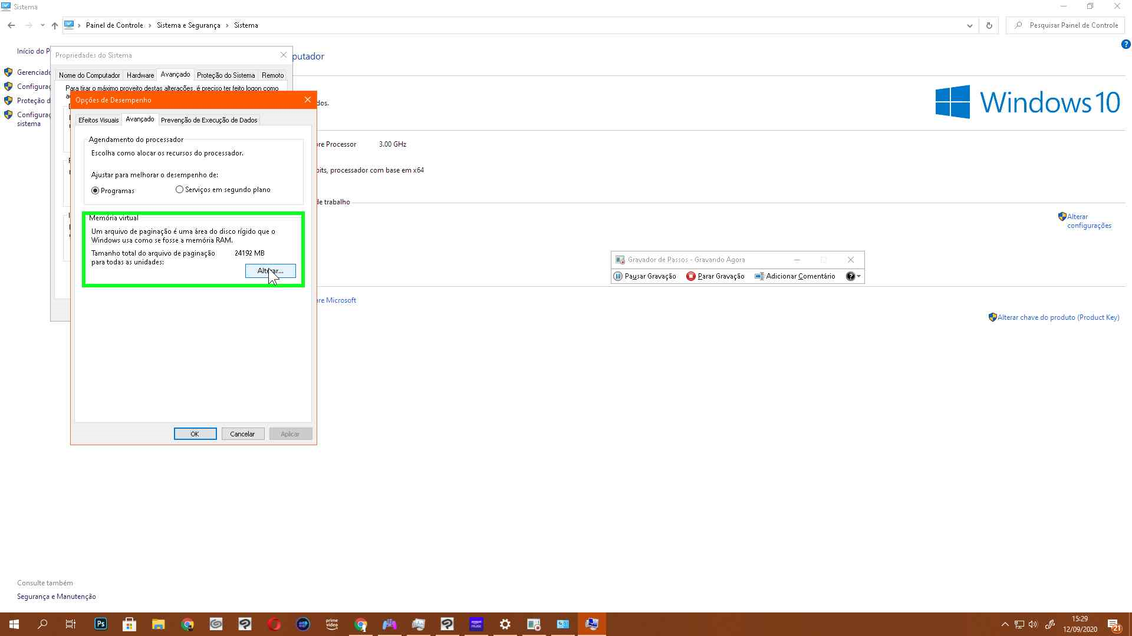This screenshot has width=1132, height=636.
Task: Click the shield icon next to Alterar configurações
Action: (x=1062, y=217)
